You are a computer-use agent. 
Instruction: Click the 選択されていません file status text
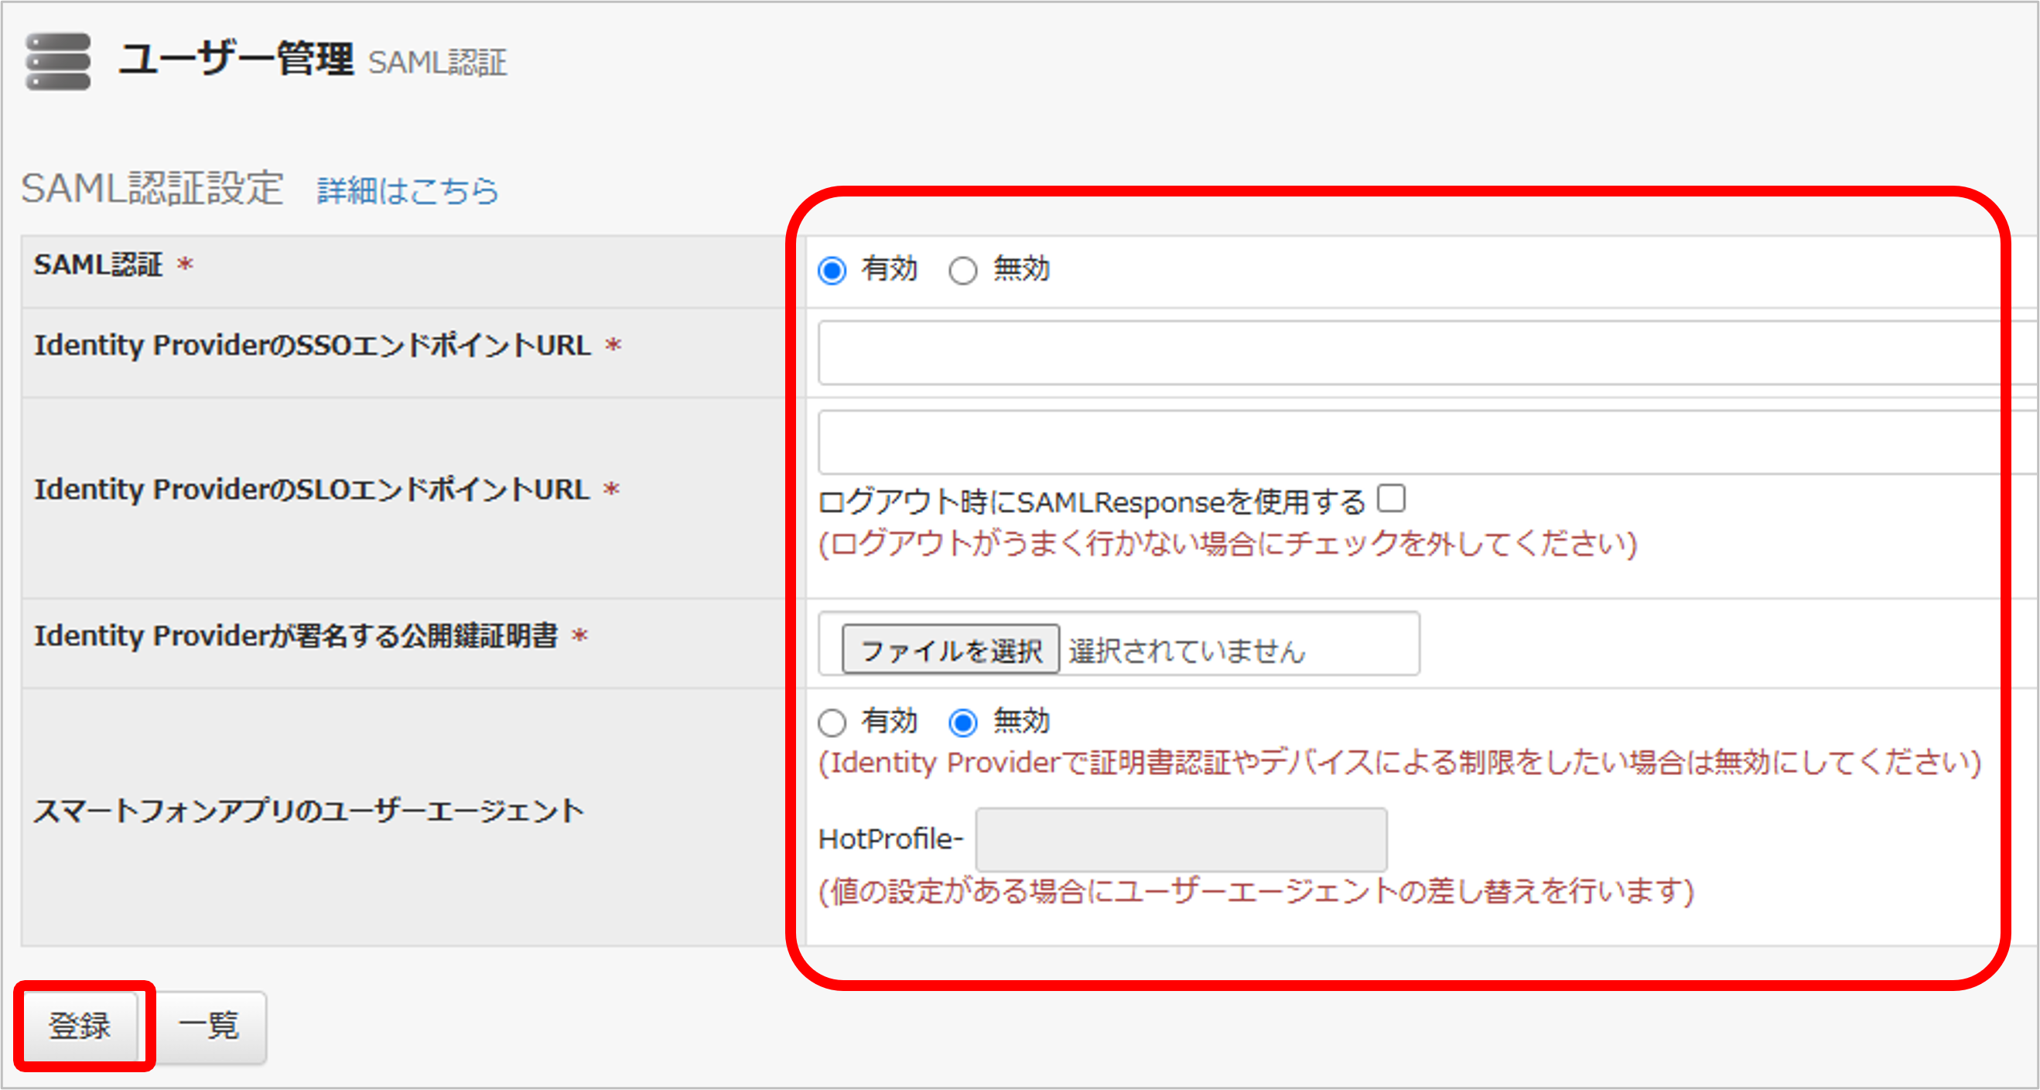1186,651
